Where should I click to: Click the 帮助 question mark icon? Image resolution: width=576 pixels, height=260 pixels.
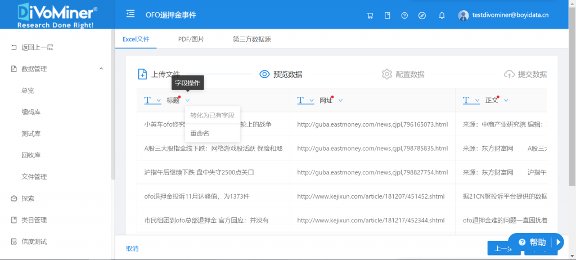tap(522, 243)
